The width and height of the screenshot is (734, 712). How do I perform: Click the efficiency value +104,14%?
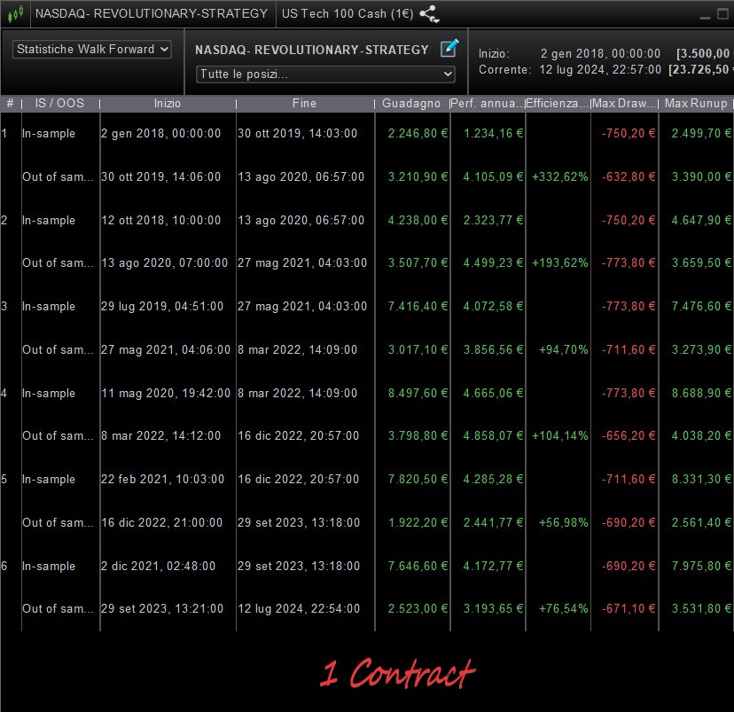pos(560,436)
